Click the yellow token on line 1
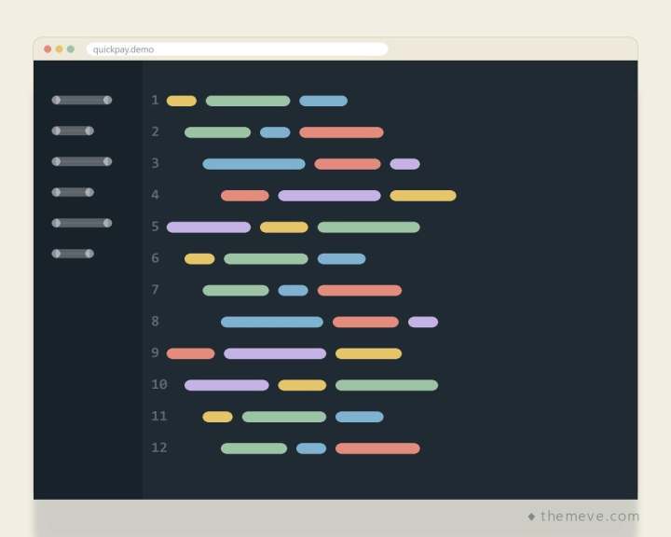Image resolution: width=671 pixels, height=537 pixels. pyautogui.click(x=182, y=101)
